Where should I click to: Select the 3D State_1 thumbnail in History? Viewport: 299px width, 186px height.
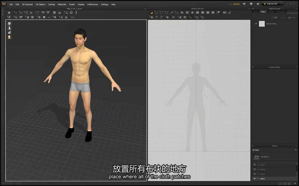[x=256, y=157]
